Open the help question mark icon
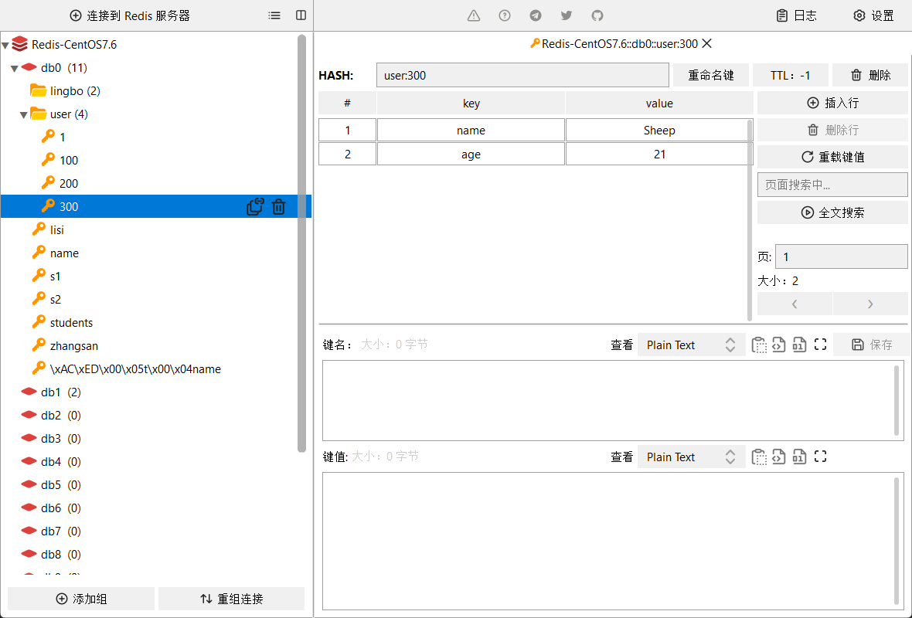This screenshot has height=618, width=912. pyautogui.click(x=505, y=15)
